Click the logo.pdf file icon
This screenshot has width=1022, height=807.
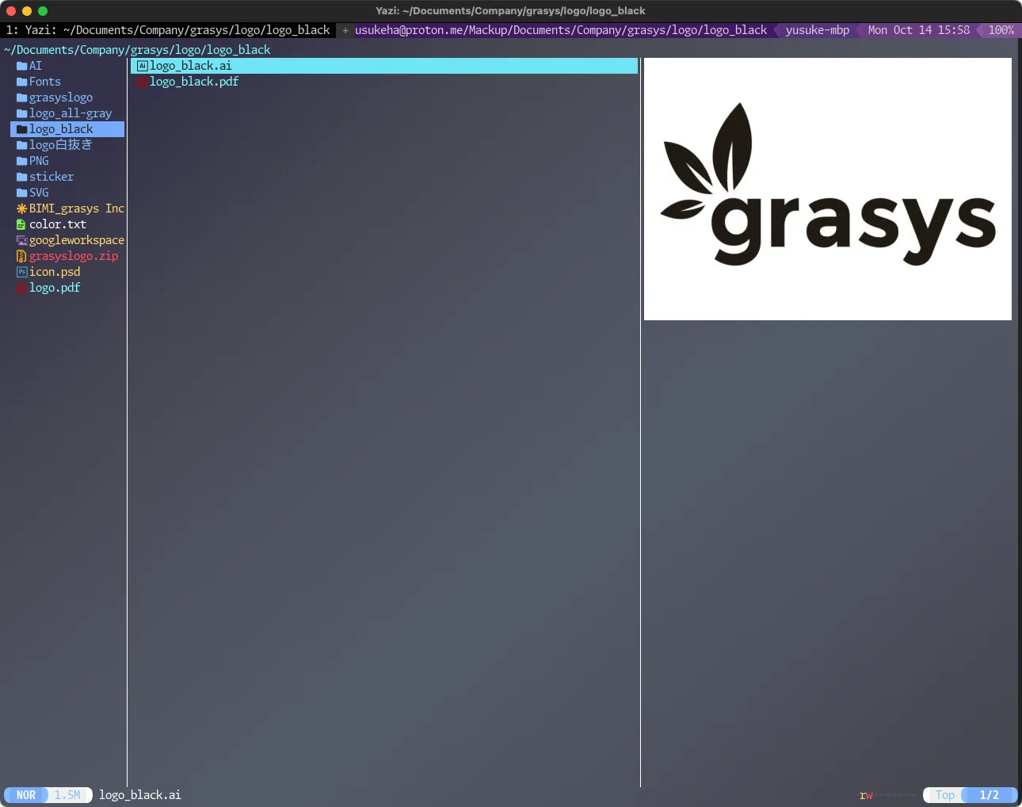tap(21, 288)
